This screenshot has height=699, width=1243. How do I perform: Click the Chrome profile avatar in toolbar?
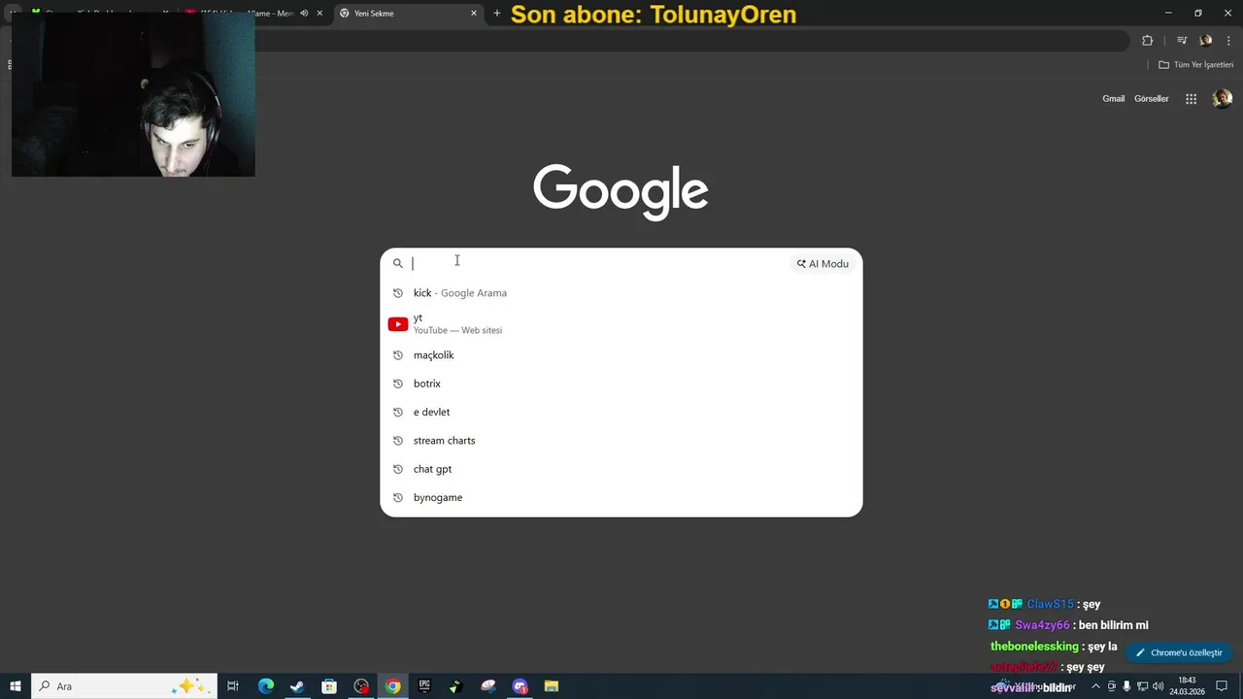click(x=1206, y=41)
